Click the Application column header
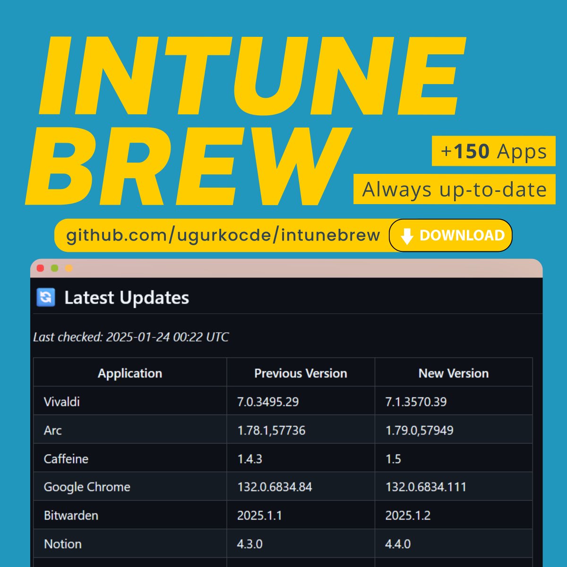 tap(130, 373)
